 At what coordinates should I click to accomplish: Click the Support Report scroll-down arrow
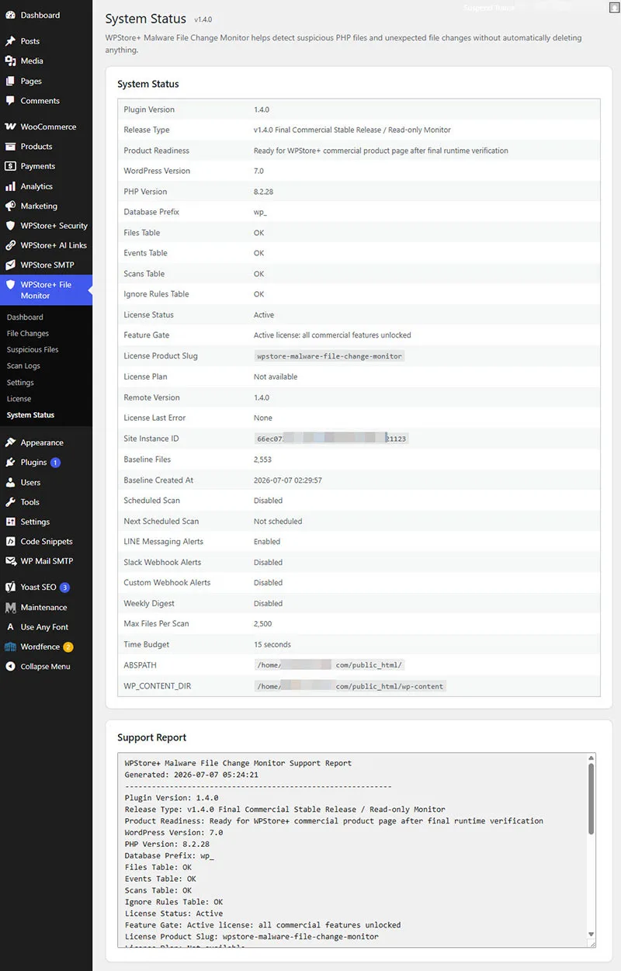tap(592, 935)
